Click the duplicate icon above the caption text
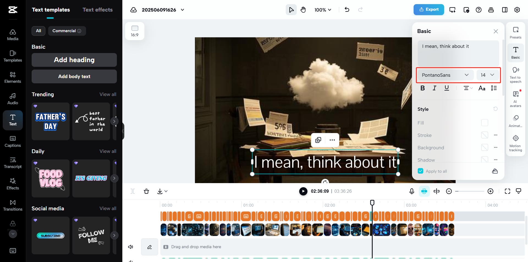Screen dimensions: 528x262 click(x=318, y=140)
